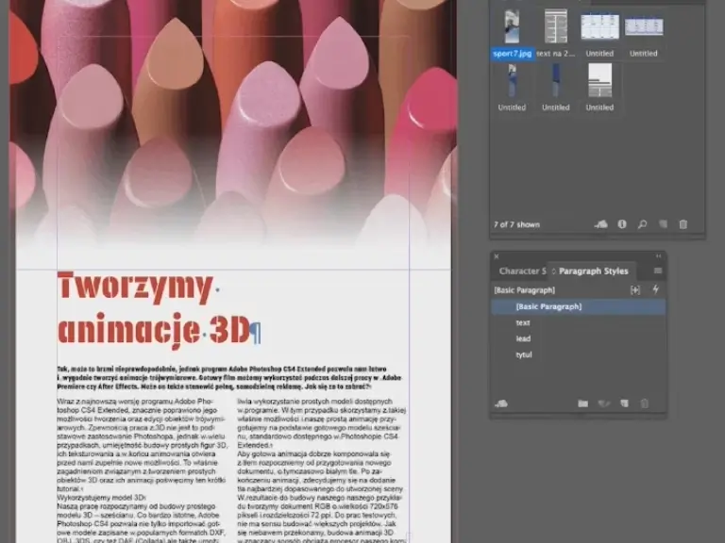Screen dimensions: 725x543
Task: Apply the 'tytul' paragraph style
Action: (524, 355)
